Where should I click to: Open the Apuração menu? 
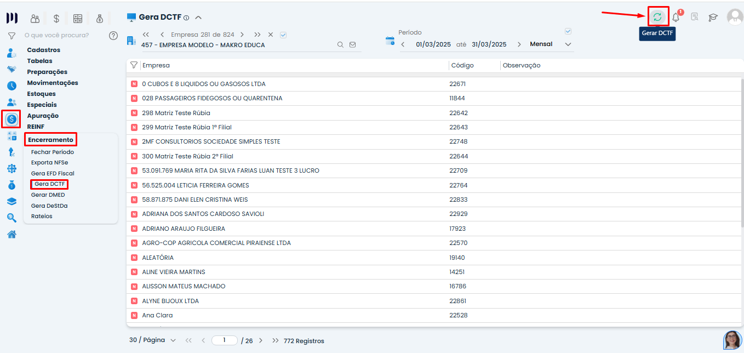43,116
